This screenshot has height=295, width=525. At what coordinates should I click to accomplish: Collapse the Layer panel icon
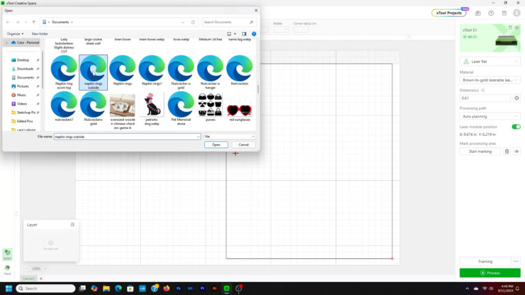72,224
